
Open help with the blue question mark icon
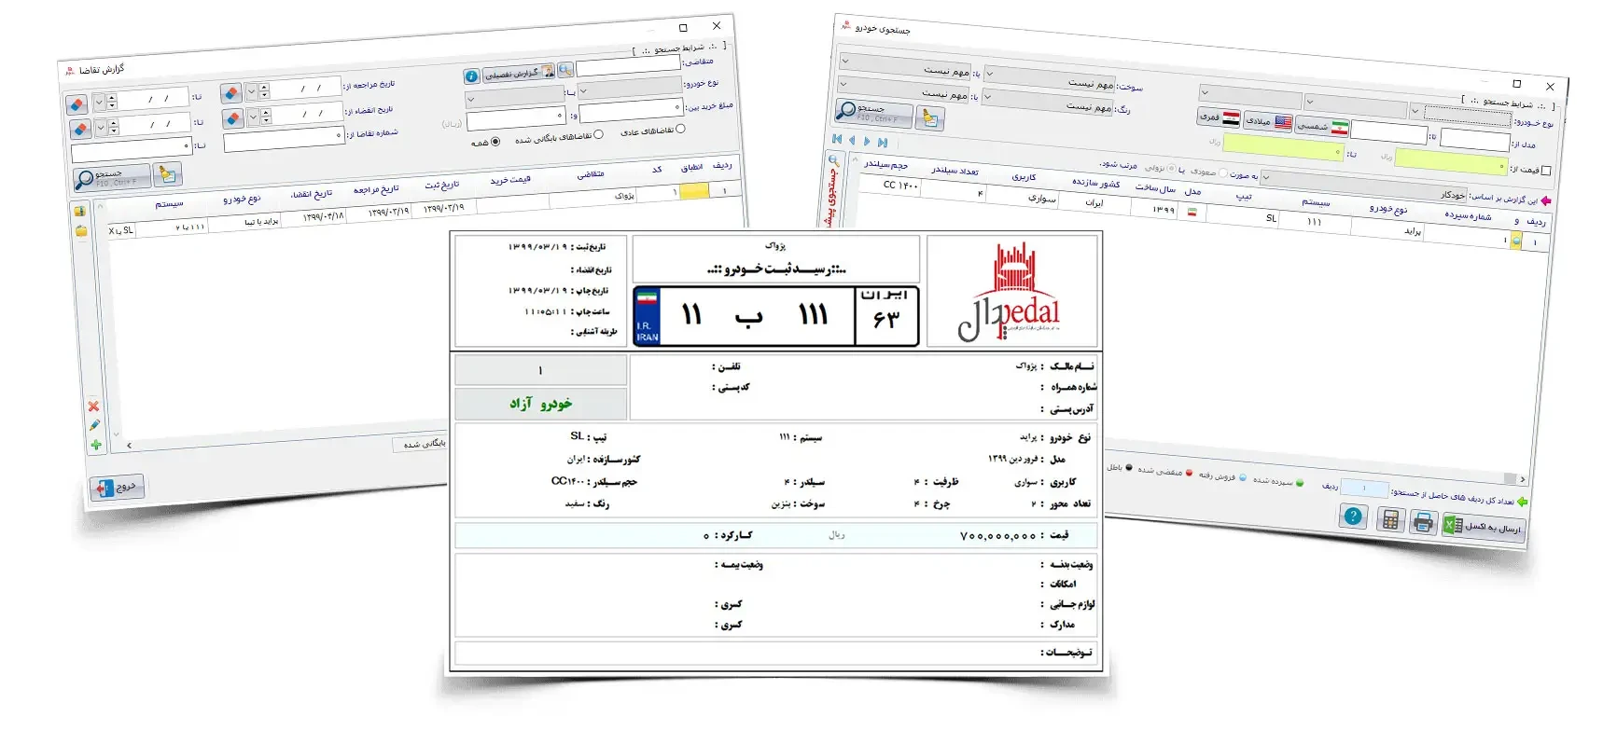[x=1353, y=516]
